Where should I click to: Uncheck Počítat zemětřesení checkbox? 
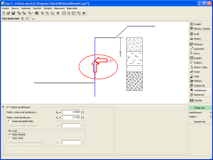8,107
